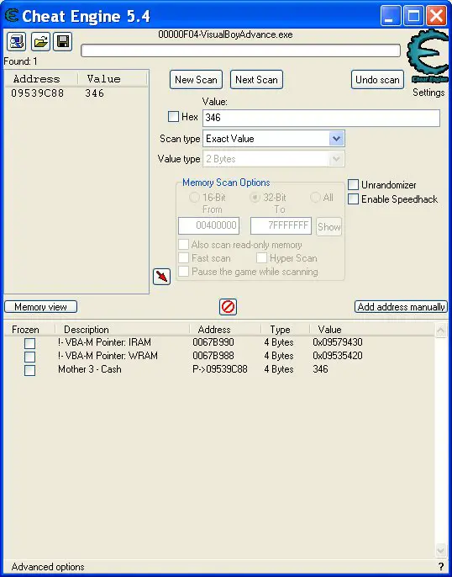This screenshot has height=577, width=452.
Task: Enable the Unrandomizer checkbox
Action: [x=353, y=185]
